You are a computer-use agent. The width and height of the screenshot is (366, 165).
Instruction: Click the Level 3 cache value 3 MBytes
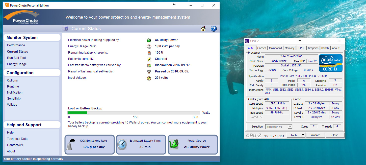[x=317, y=117]
